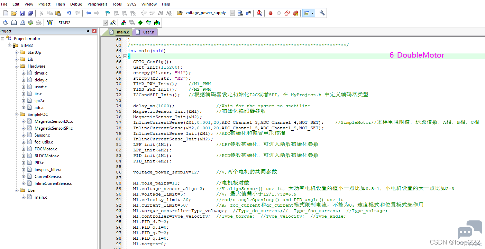
Task: Undo the last edit
Action: 69,13
